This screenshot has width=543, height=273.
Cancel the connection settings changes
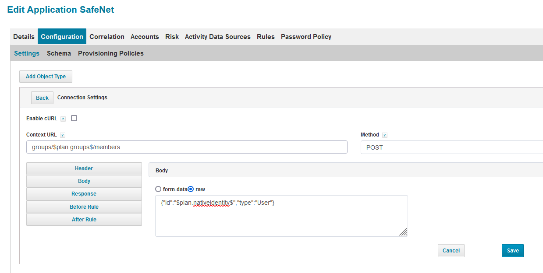(x=451, y=251)
